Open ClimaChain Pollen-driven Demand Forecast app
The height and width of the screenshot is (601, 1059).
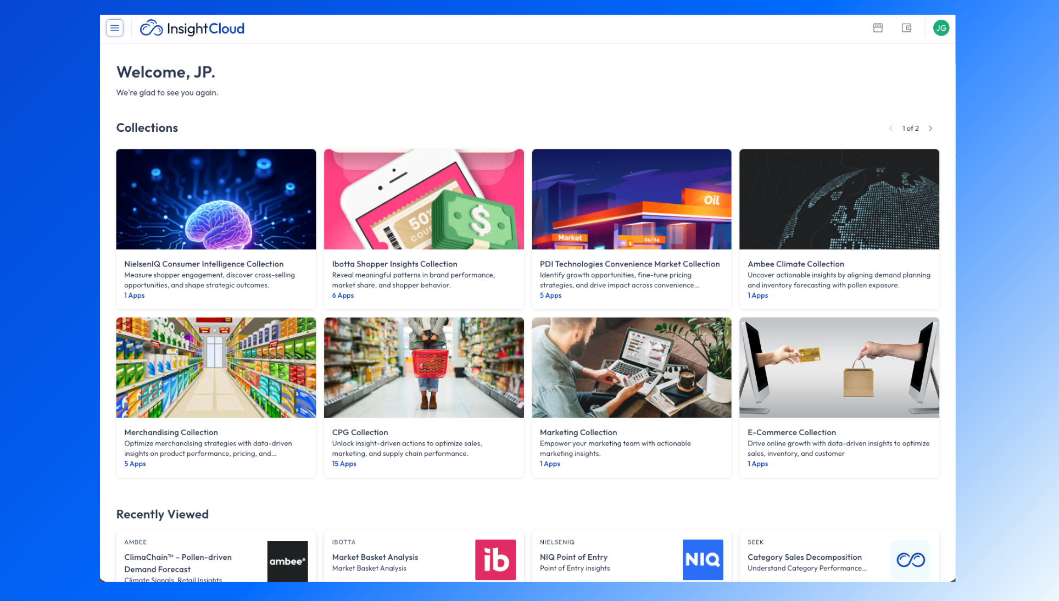tap(178, 563)
